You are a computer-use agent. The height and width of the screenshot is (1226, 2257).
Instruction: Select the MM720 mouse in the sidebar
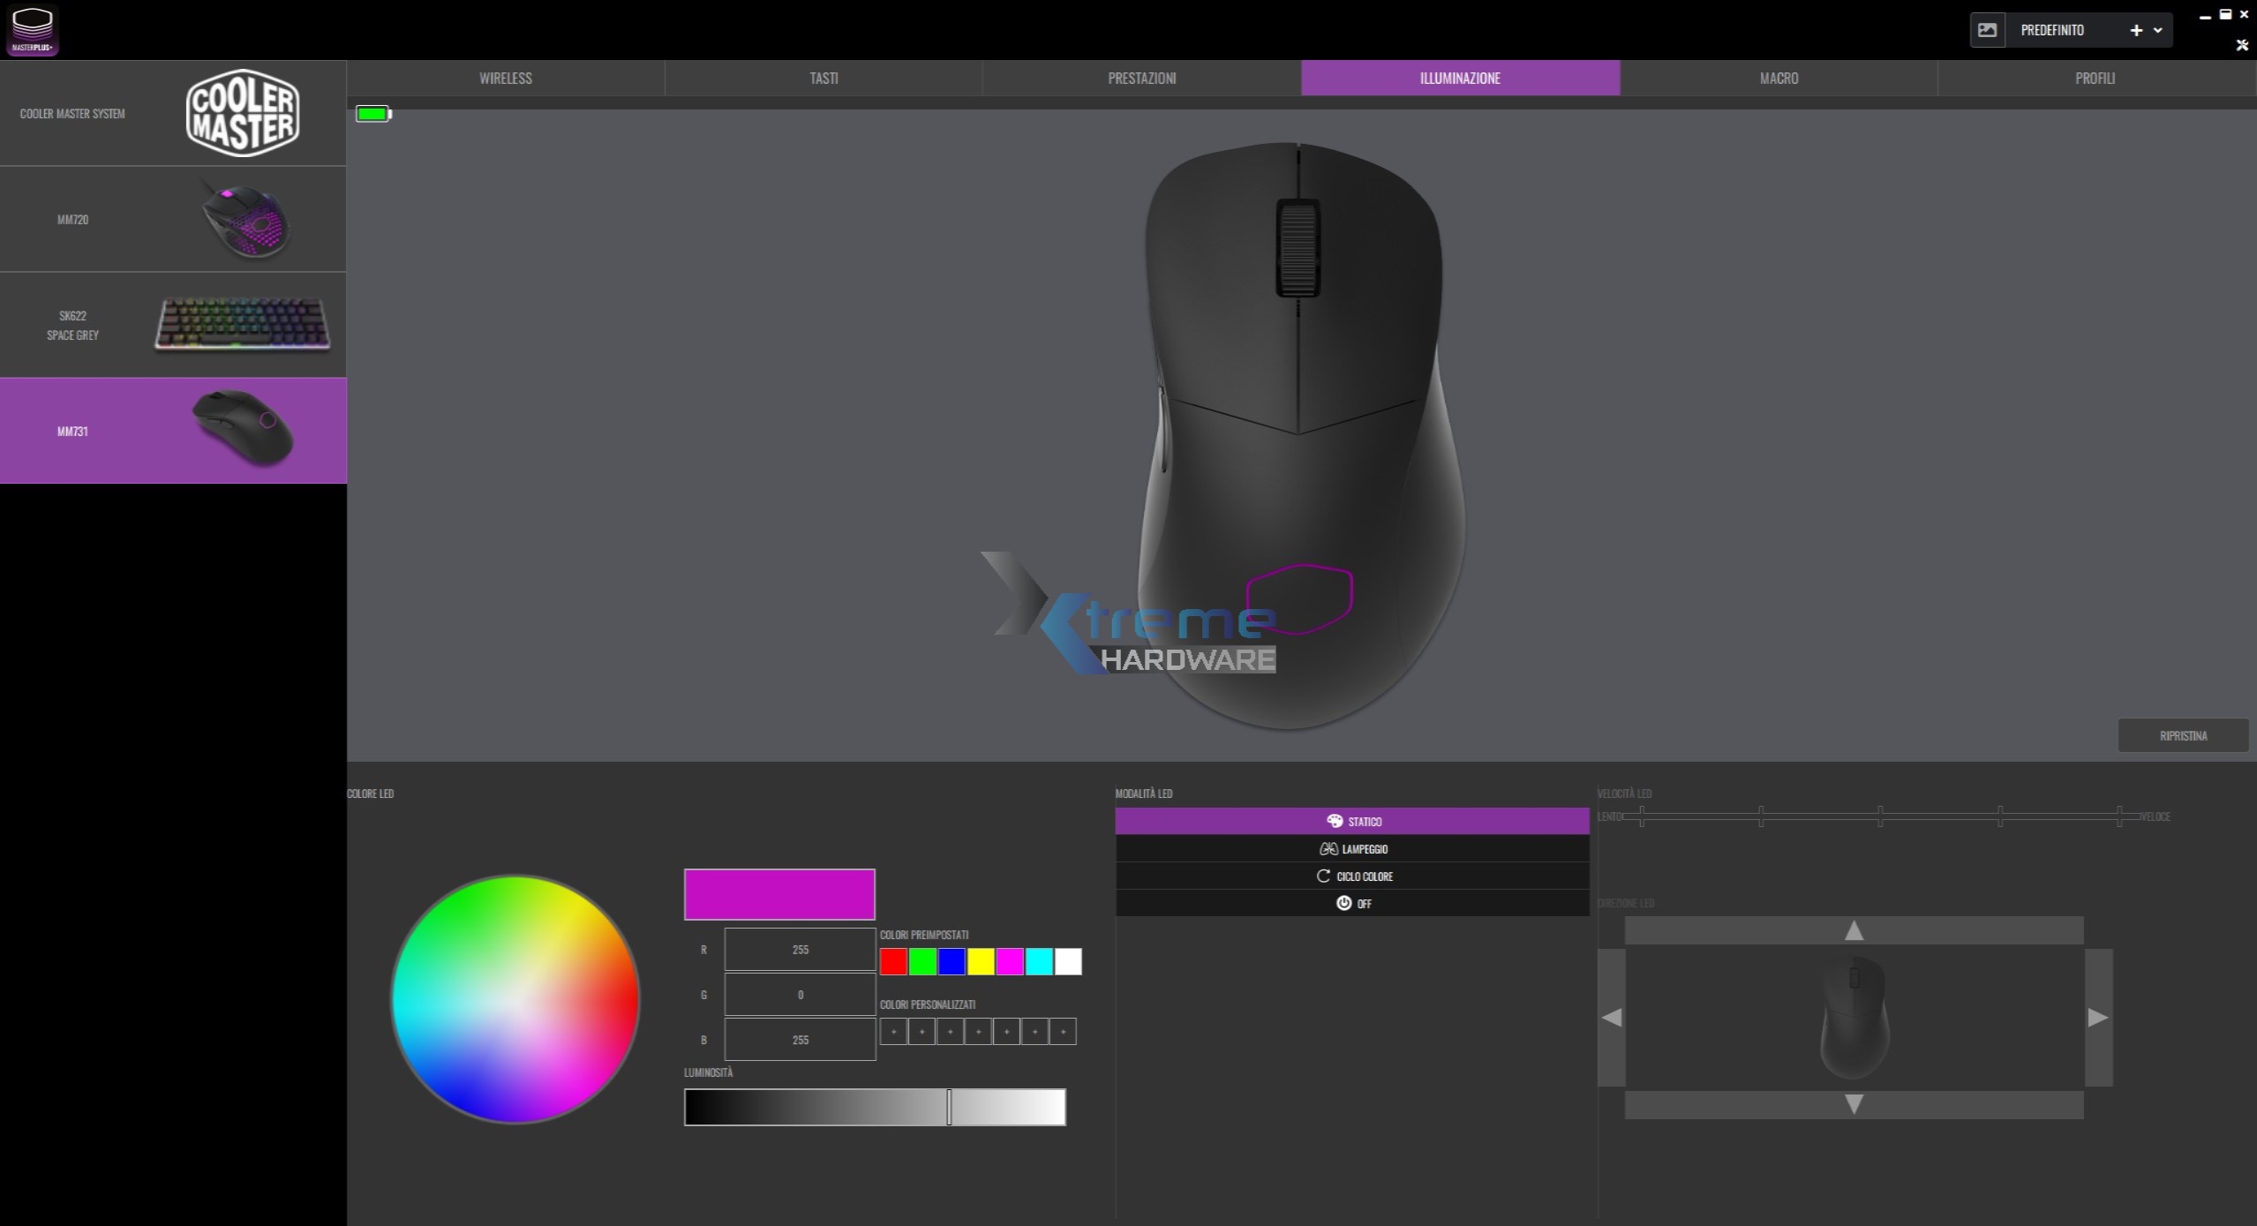click(x=173, y=219)
